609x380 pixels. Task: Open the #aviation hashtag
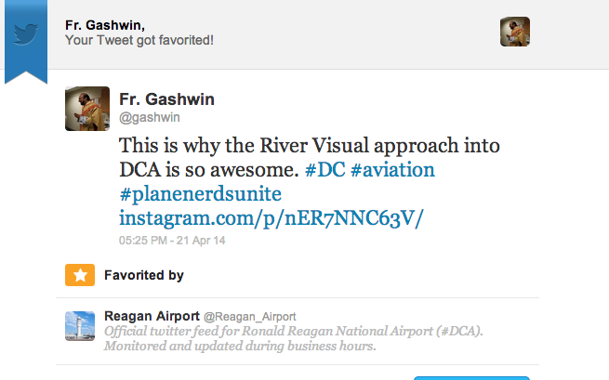pos(393,171)
